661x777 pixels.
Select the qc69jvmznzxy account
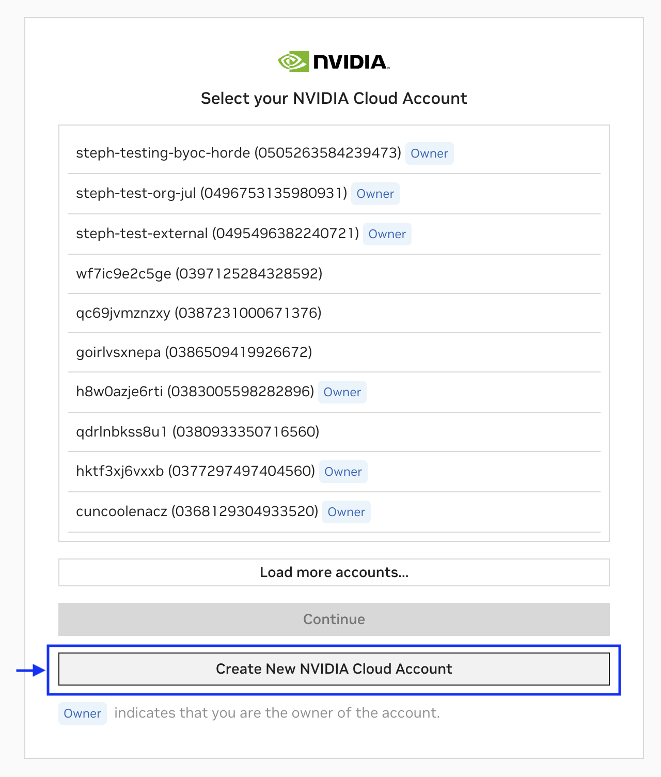click(x=198, y=313)
